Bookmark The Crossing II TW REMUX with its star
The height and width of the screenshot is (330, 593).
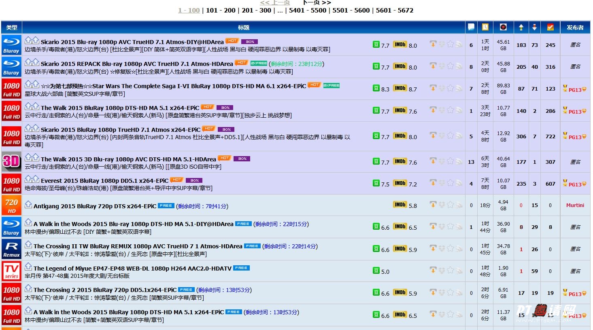(450, 248)
